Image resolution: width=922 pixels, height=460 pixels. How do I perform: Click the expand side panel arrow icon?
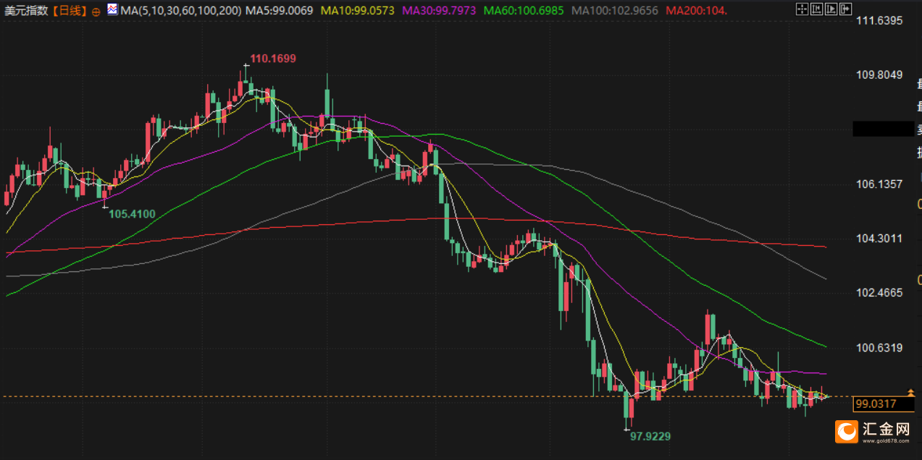point(845,9)
